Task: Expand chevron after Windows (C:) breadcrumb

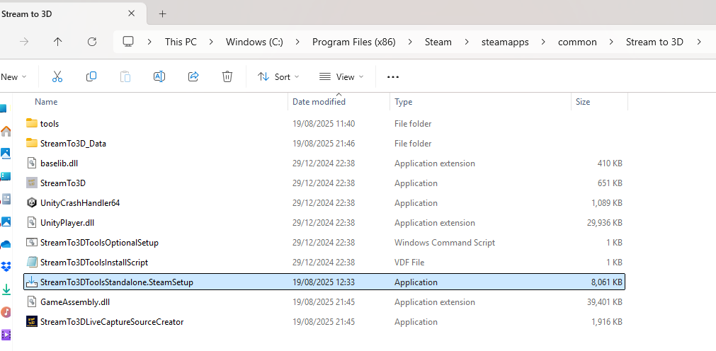Action: (297, 42)
